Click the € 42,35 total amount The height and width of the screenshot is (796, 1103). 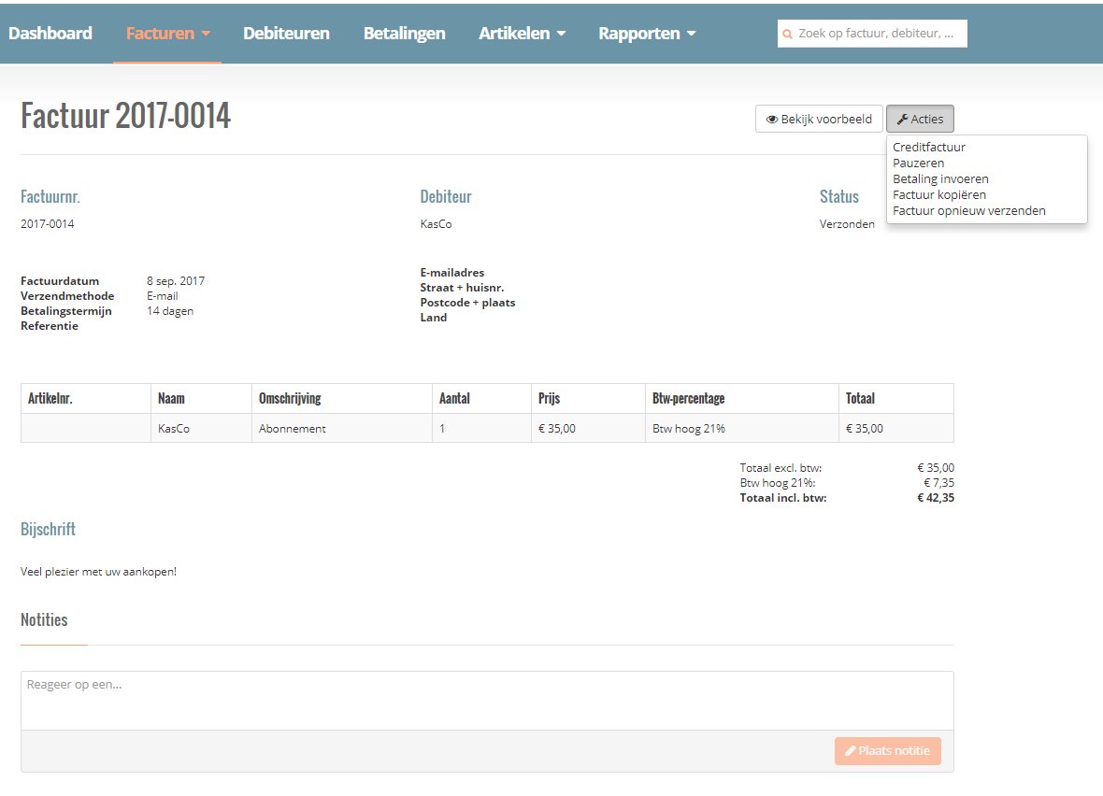[936, 498]
